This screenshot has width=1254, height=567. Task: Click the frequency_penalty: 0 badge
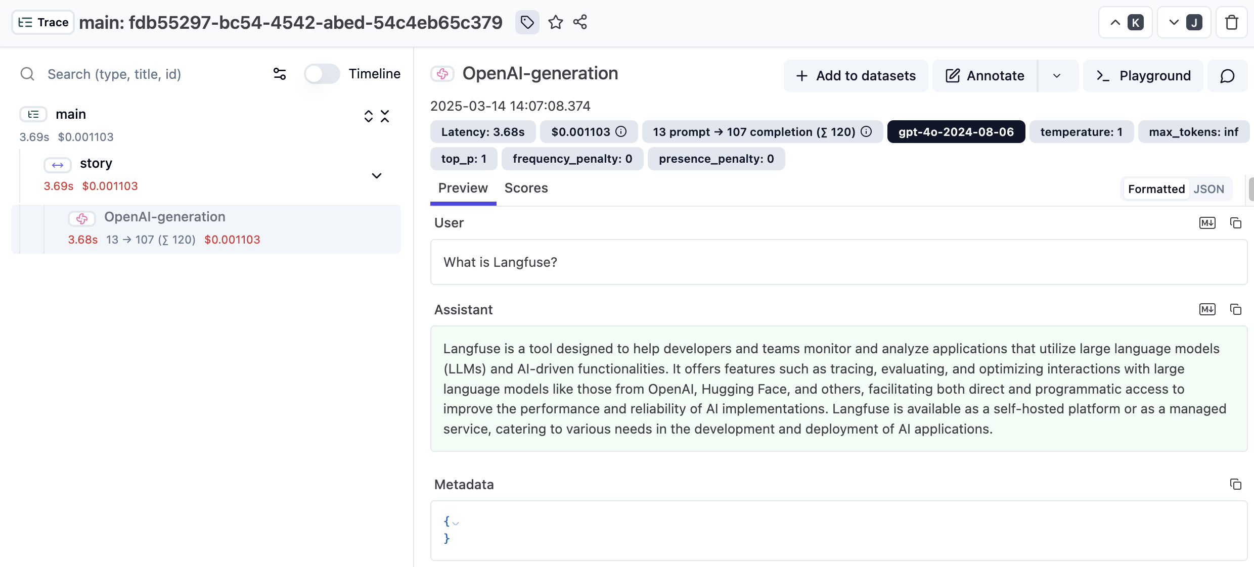(x=572, y=159)
